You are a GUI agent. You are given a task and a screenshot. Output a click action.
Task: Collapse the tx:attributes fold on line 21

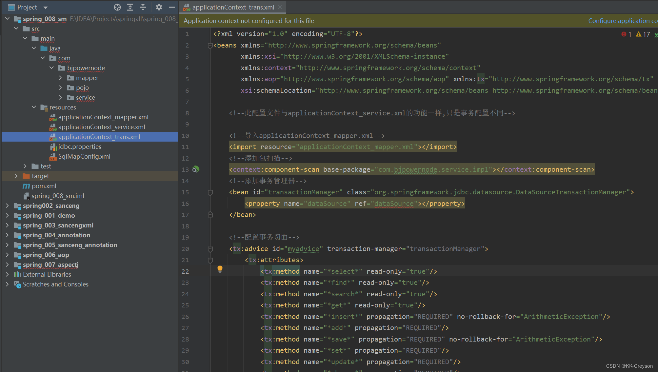[x=210, y=260]
